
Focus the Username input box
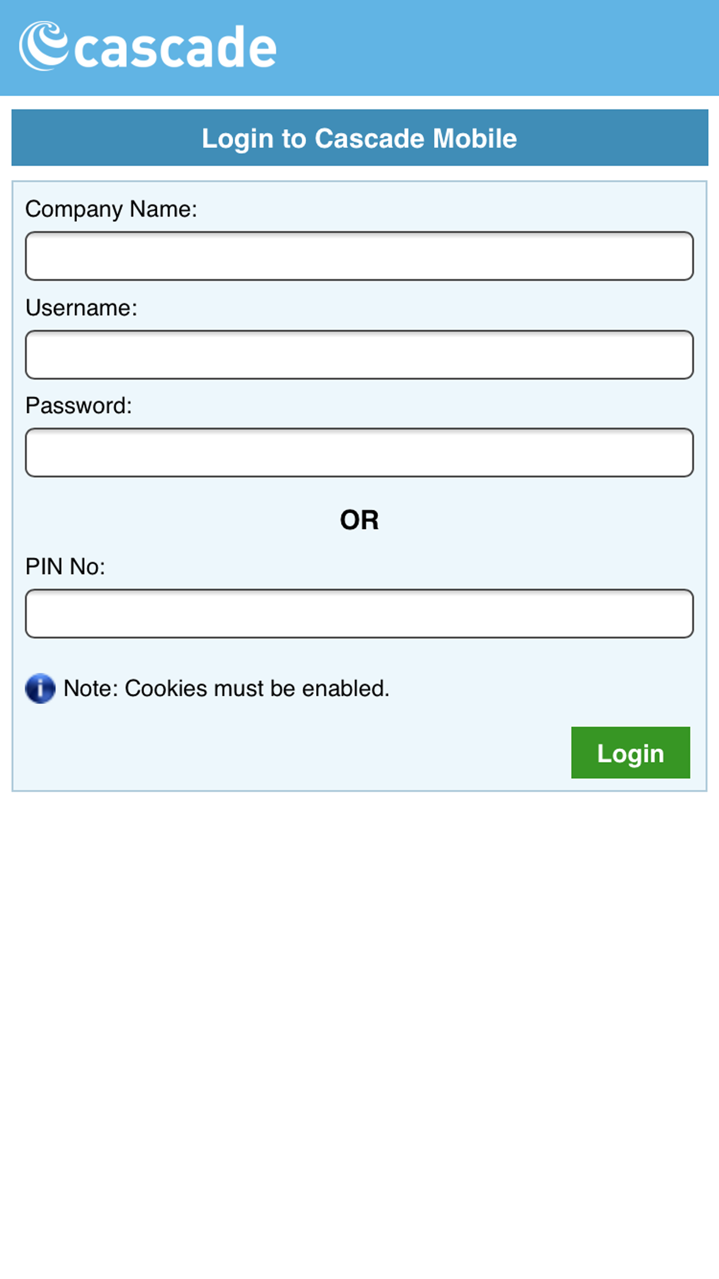359,354
